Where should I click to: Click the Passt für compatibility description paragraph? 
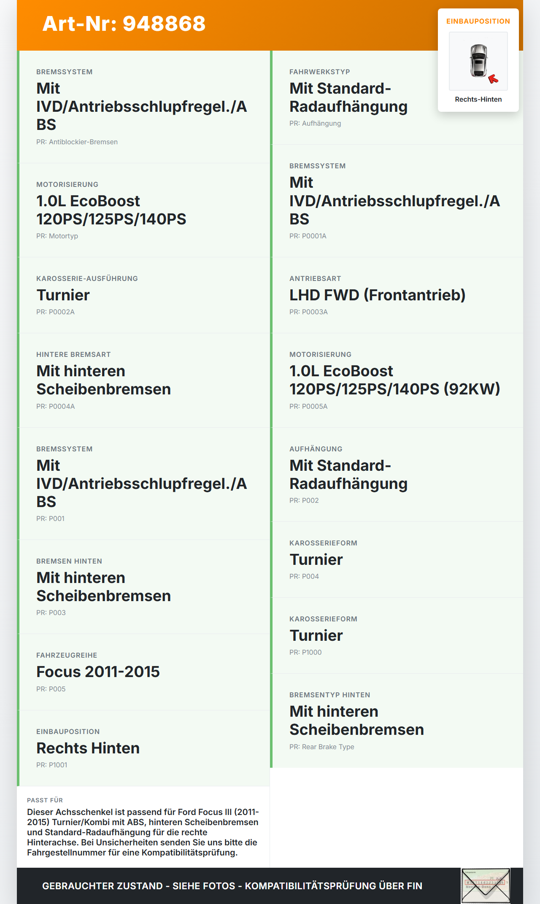(143, 832)
